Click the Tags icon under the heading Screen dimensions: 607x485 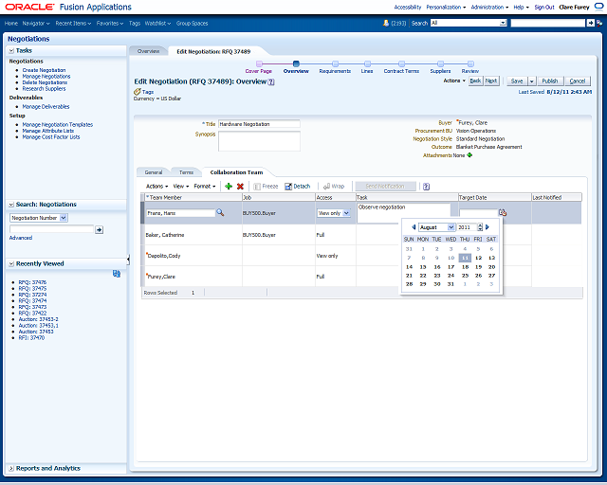[x=137, y=92]
